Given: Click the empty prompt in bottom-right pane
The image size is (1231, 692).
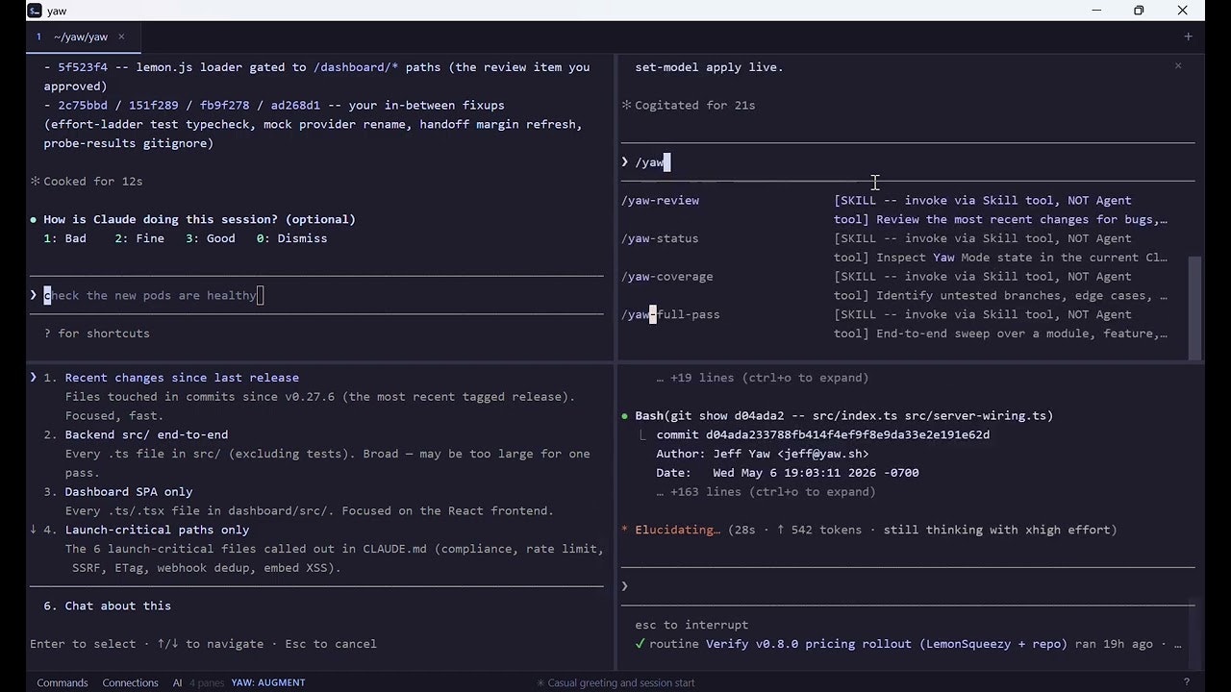Looking at the screenshot, I should point(908,586).
